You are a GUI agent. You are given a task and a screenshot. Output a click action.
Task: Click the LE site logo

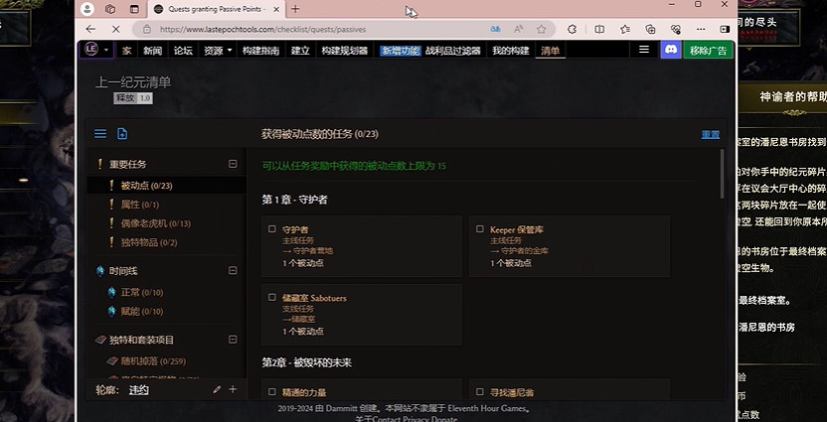coord(91,50)
